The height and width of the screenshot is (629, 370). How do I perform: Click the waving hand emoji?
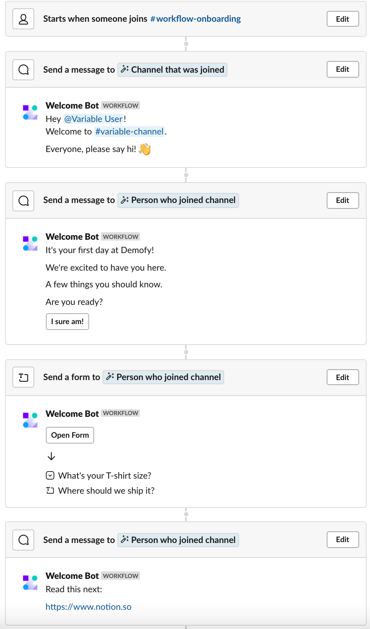point(145,149)
